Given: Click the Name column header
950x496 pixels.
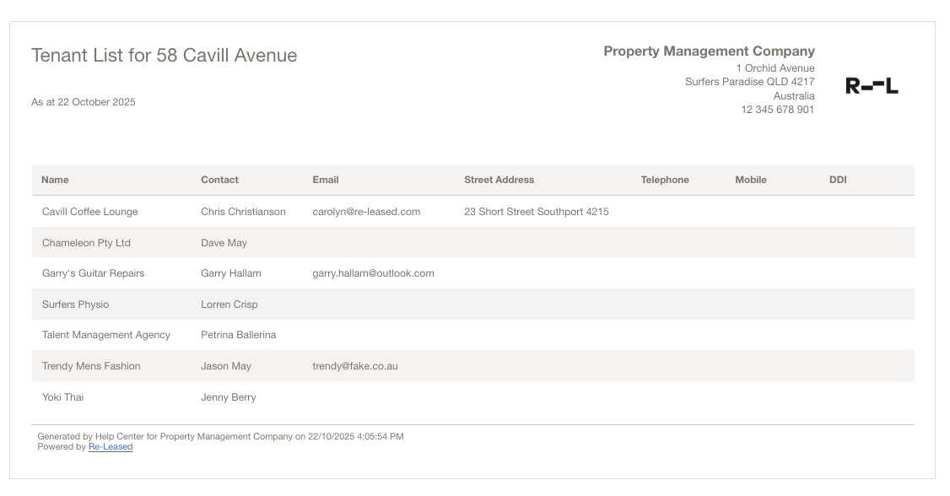Looking at the screenshot, I should coord(55,180).
